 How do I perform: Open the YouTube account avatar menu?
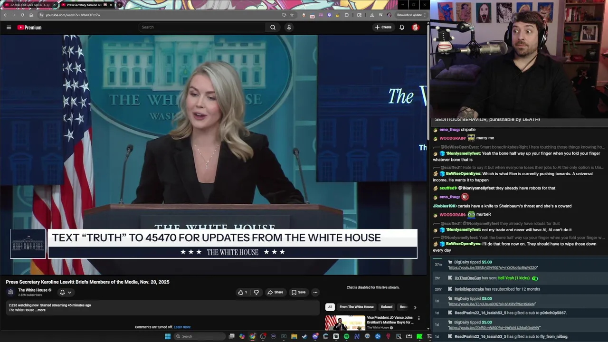click(x=416, y=27)
